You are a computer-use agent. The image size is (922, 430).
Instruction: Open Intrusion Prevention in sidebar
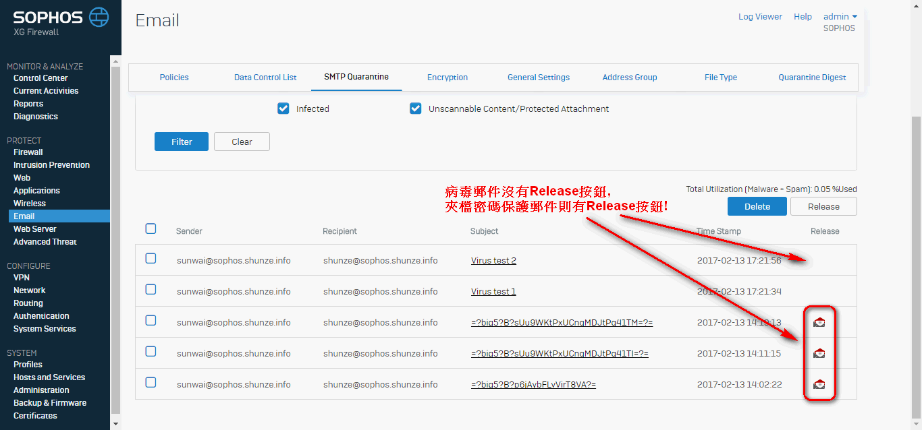pyautogui.click(x=51, y=165)
